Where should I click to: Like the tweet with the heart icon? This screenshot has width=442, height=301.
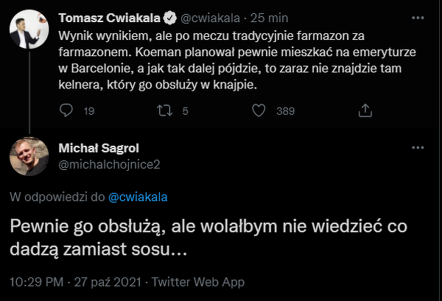coord(259,110)
